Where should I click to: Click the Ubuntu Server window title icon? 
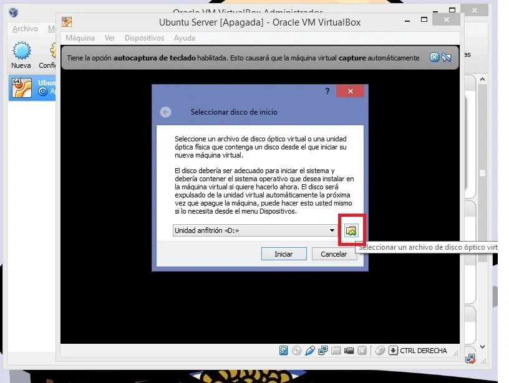(67, 22)
